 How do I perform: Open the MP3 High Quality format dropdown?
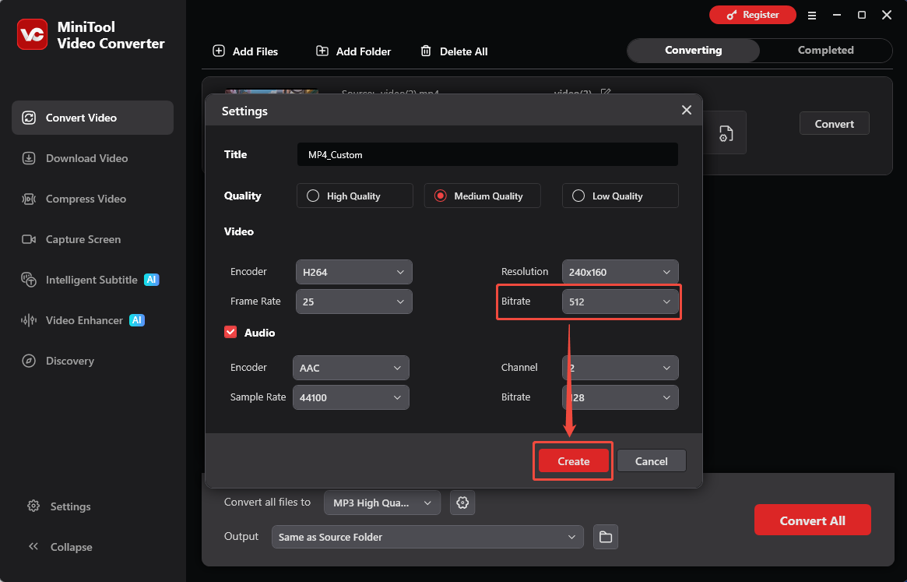point(382,503)
